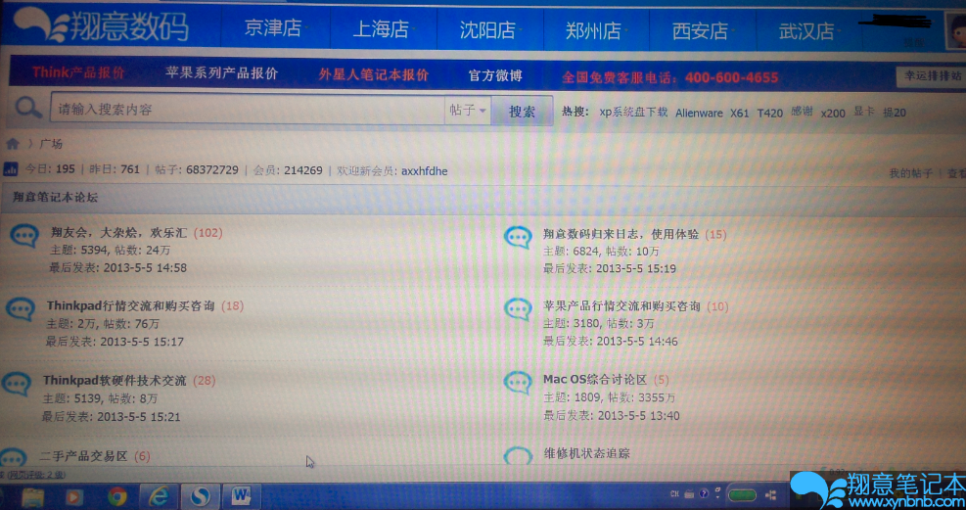Viewport: 966px width, 510px height.
Task: Click hot search x200
Action: point(833,113)
